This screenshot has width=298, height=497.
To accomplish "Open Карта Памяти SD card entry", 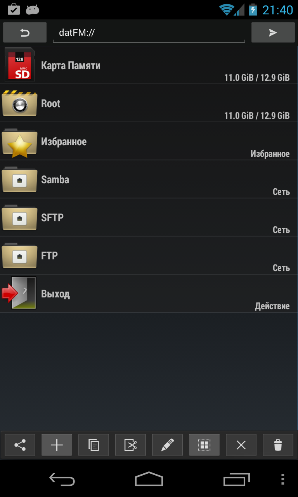I will tap(149, 65).
